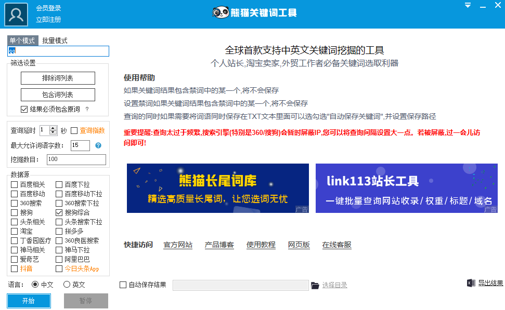Uncheck the 搜狗综合 data source

(59, 212)
